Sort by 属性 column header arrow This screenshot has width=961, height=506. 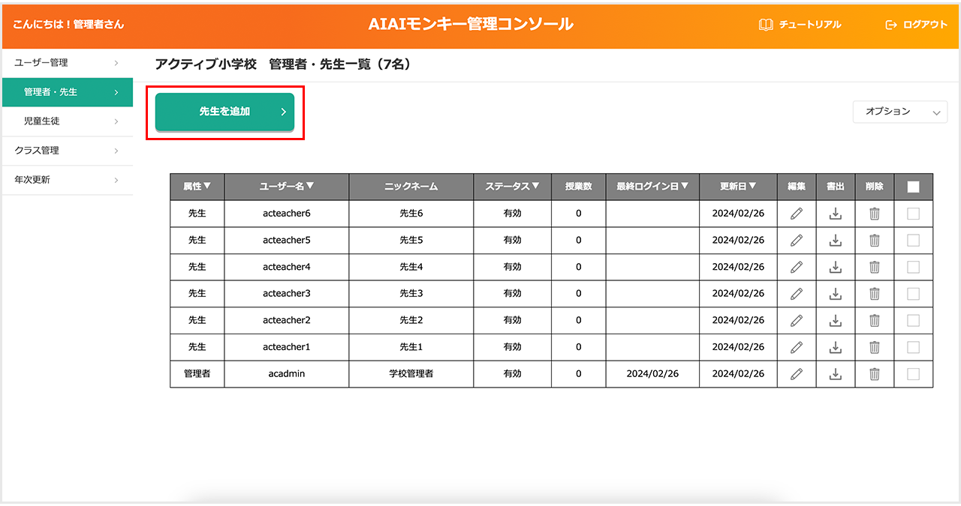197,187
